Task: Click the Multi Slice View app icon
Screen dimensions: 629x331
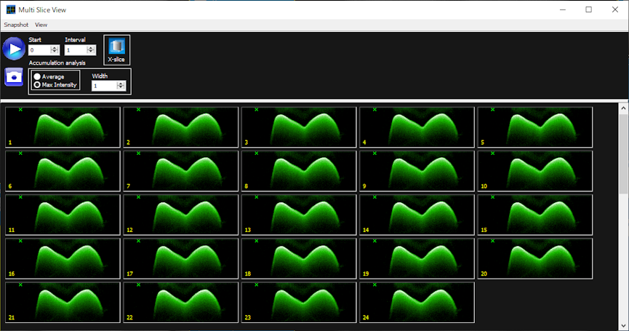Action: [x=10, y=9]
